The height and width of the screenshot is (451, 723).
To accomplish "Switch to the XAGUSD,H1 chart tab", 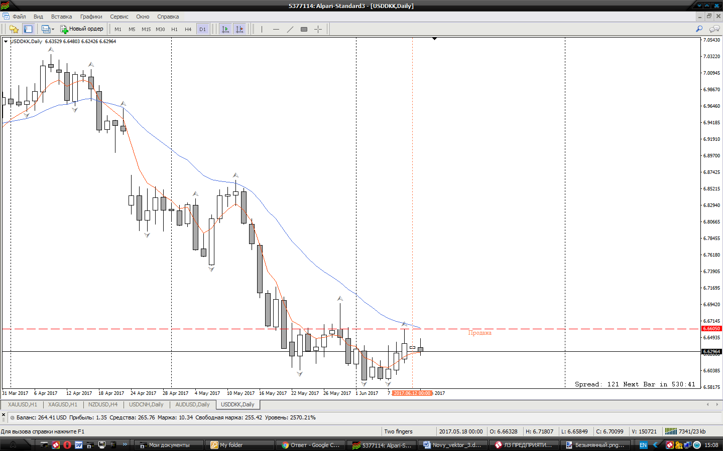I will [x=63, y=404].
